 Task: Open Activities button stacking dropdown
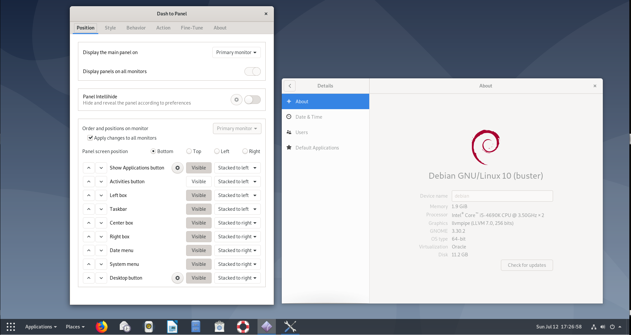pos(238,182)
